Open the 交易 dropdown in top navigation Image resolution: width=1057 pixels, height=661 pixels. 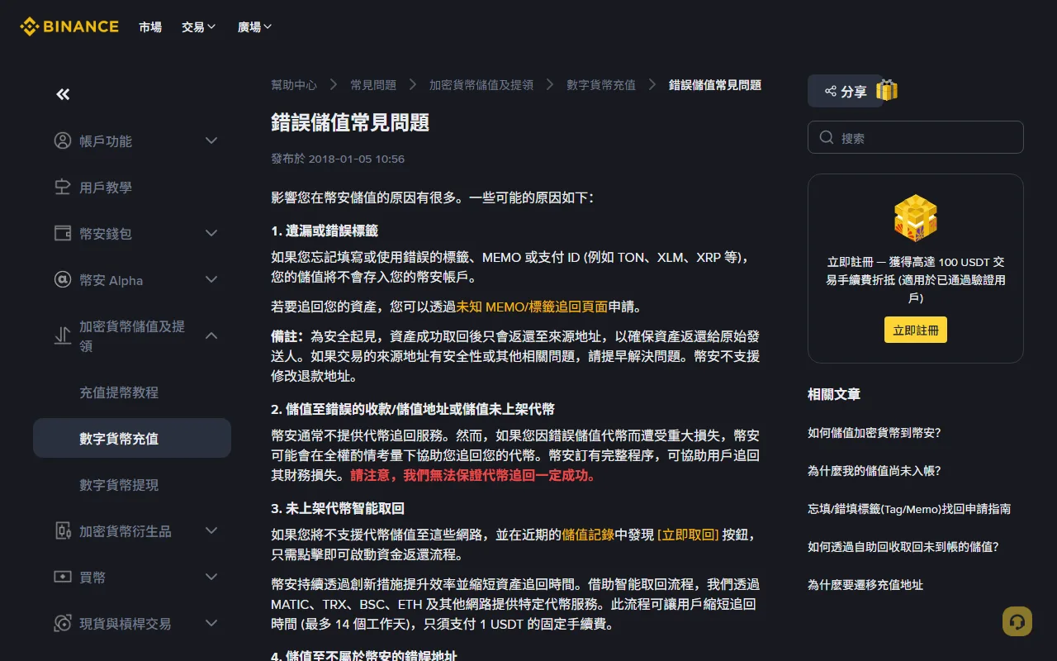(199, 26)
